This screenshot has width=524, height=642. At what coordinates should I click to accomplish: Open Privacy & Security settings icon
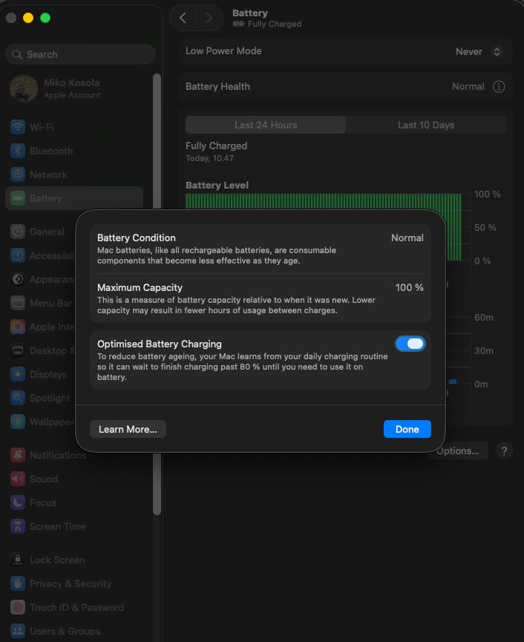click(18, 583)
